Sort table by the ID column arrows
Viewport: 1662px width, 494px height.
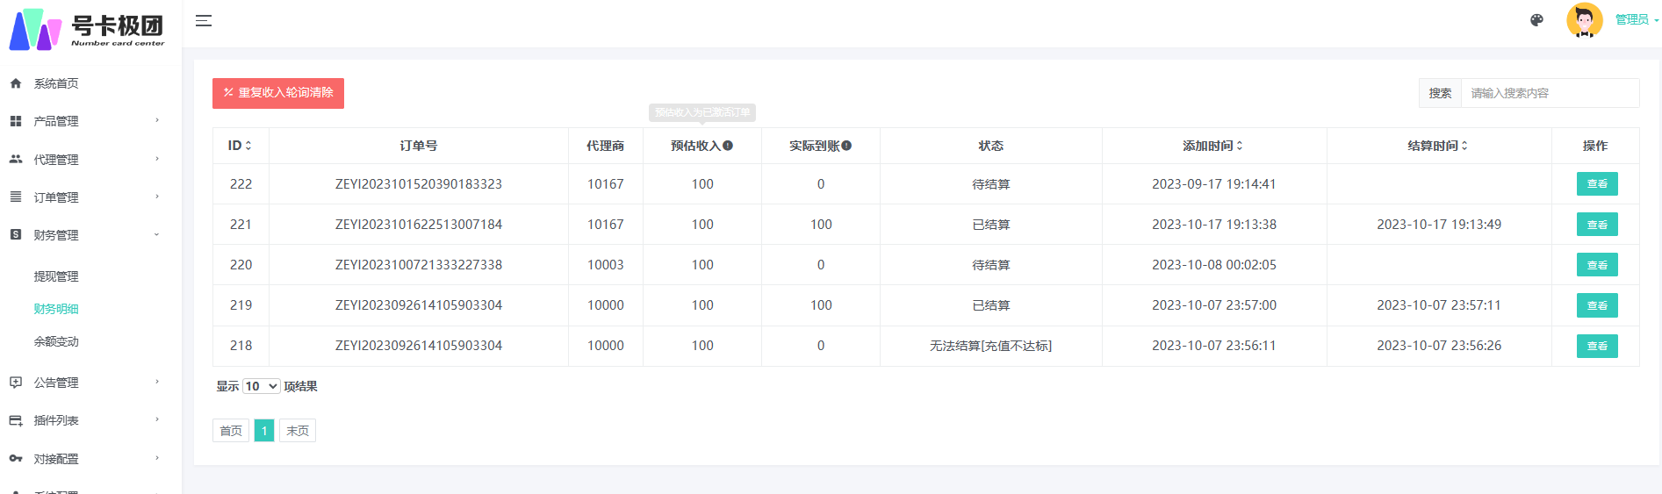coord(248,146)
